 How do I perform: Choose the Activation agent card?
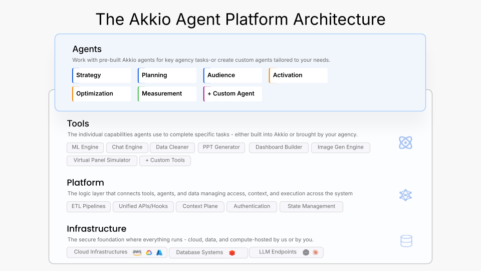[298, 75]
